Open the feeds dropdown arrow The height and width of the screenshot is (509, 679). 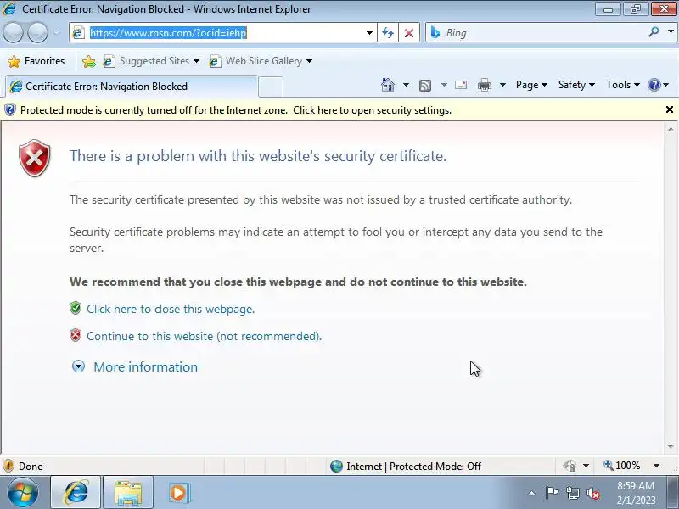pos(444,85)
